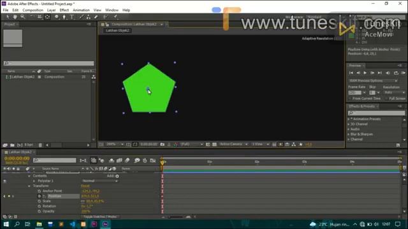Toggle loop option in Preview panel

pyautogui.click(x=396, y=73)
